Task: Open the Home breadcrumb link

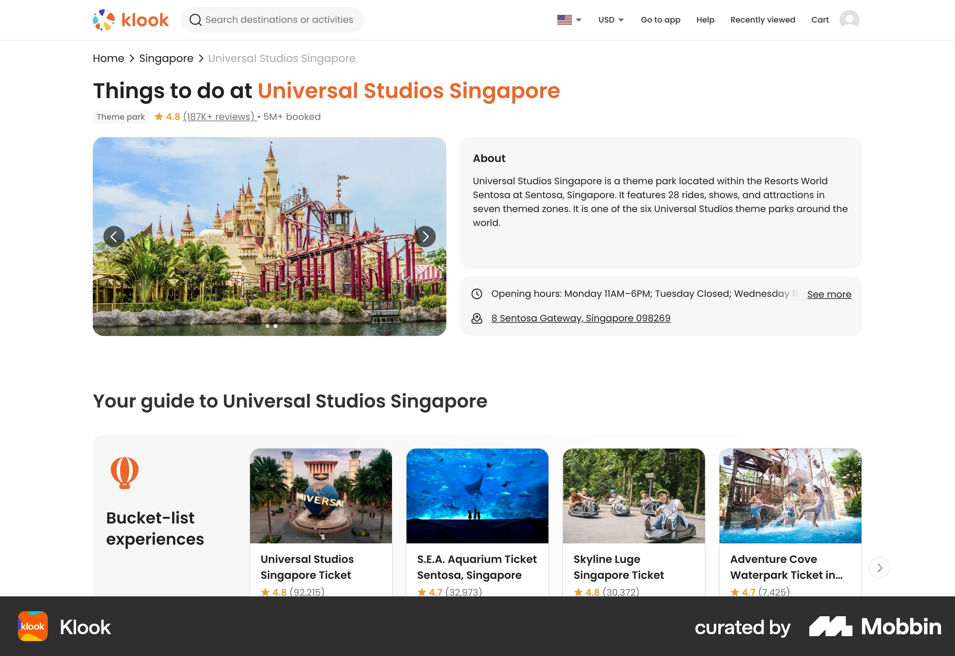Action: (108, 58)
